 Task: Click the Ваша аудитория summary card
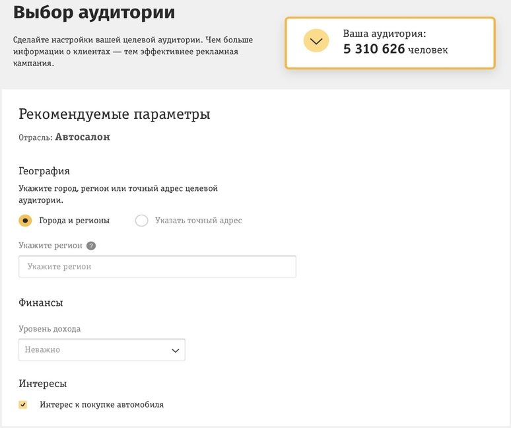(390, 43)
